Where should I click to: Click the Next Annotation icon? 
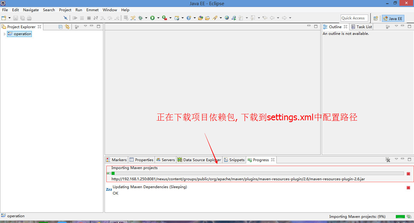(241, 18)
